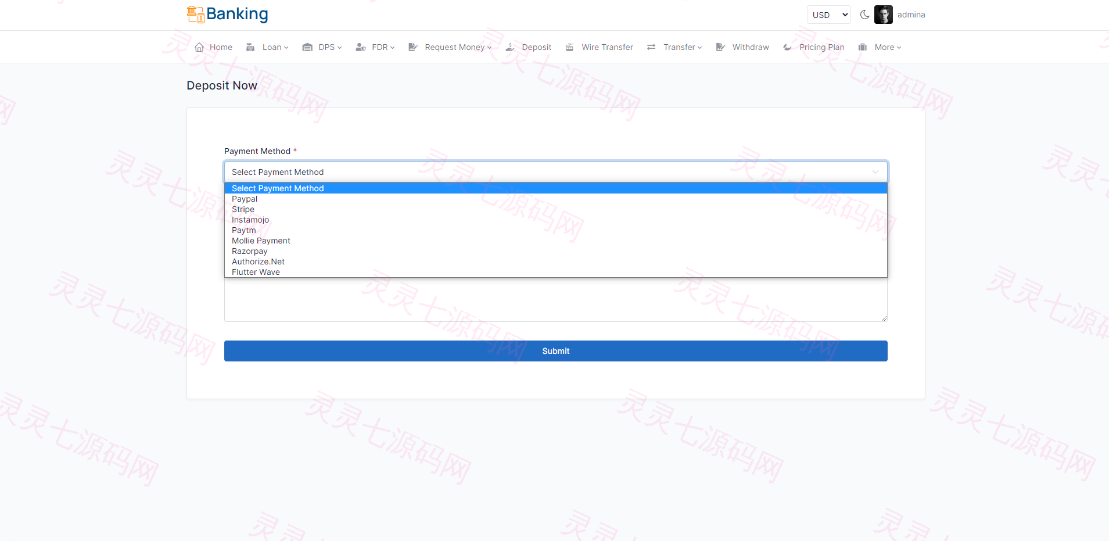
Task: Expand the More dropdown menu
Action: pos(888,47)
